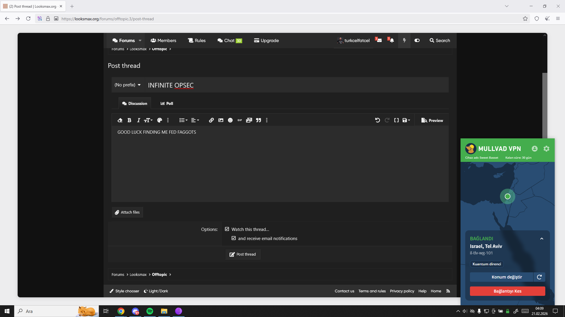
Task: Click the thread title input field
Action: [x=294, y=85]
